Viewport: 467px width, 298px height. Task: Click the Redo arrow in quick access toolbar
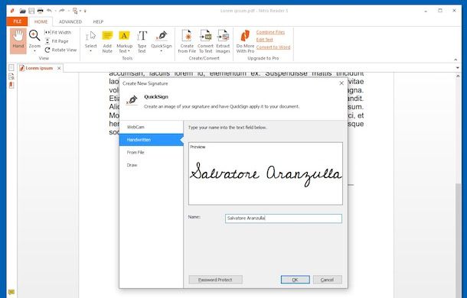[x=62, y=11]
